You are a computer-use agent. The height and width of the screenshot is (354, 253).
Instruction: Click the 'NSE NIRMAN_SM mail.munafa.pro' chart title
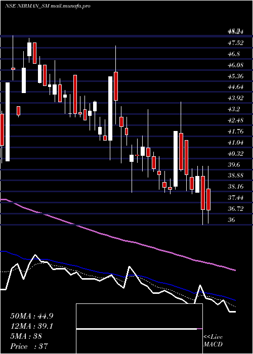48,6
